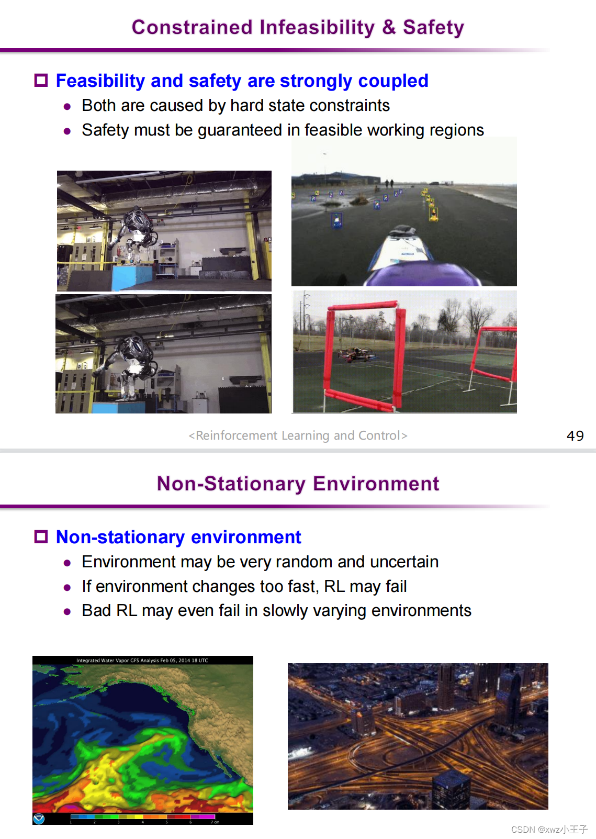Open the autonomous car road detection image
Screen dimensions: 596x839
404,211
